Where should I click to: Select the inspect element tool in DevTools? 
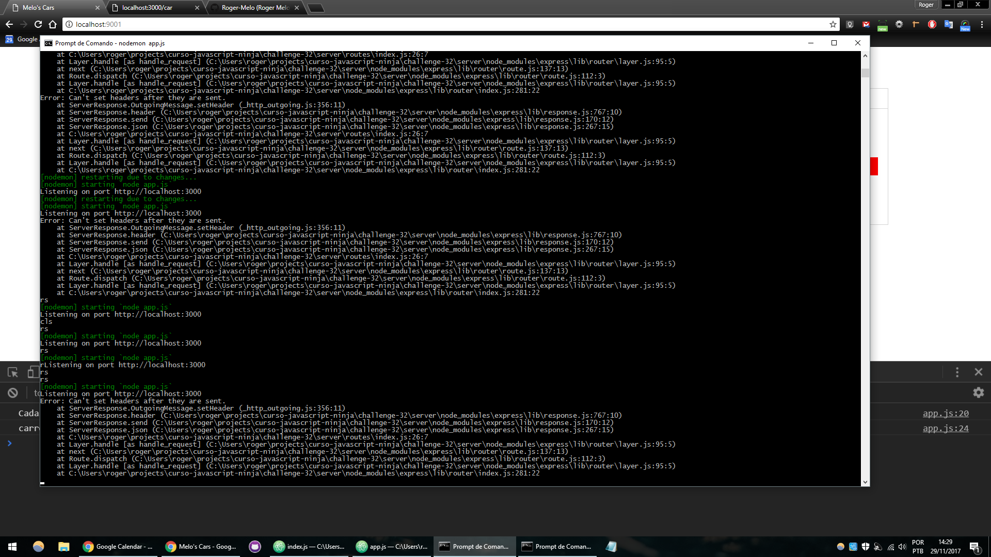(x=12, y=372)
